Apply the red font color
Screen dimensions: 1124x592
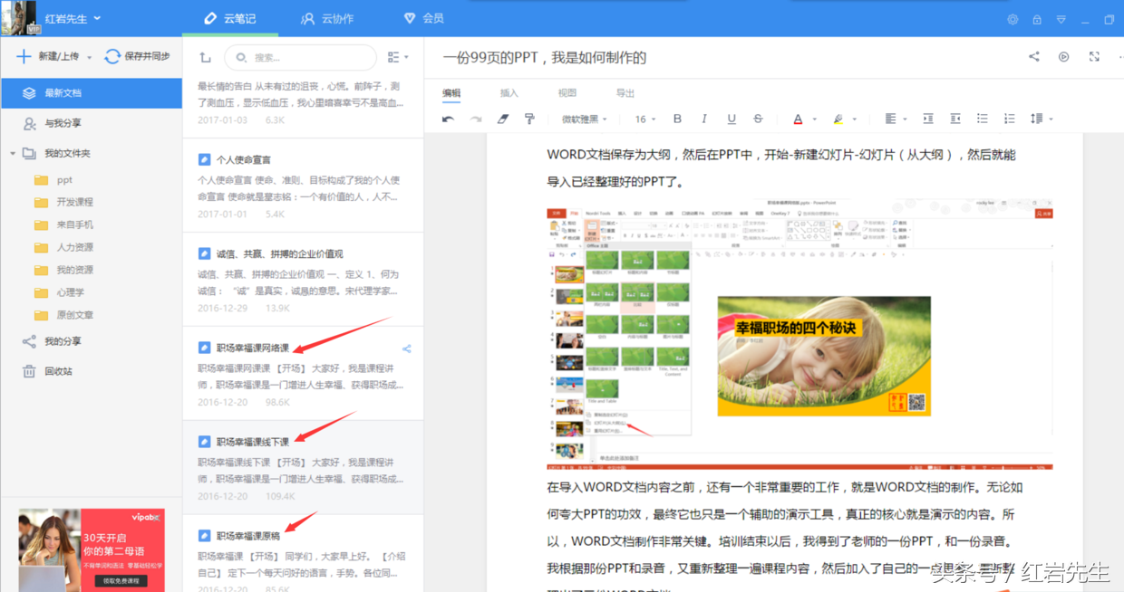pyautogui.click(x=798, y=119)
